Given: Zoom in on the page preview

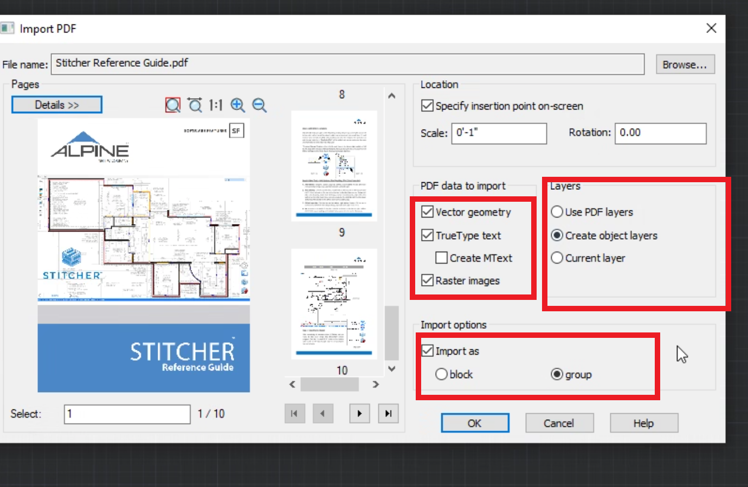Looking at the screenshot, I should [237, 105].
